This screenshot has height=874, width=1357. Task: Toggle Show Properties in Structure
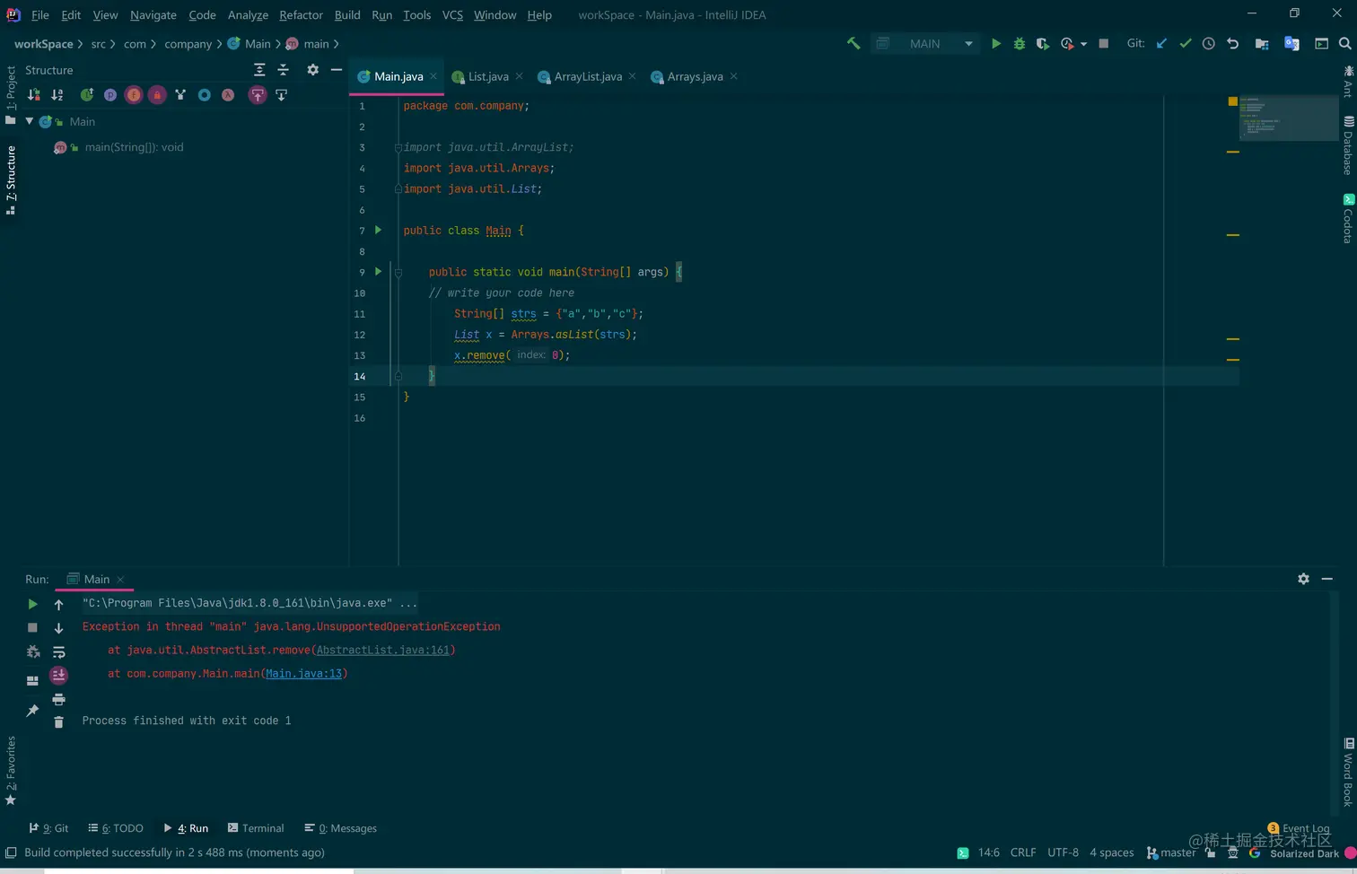pyautogui.click(x=110, y=94)
